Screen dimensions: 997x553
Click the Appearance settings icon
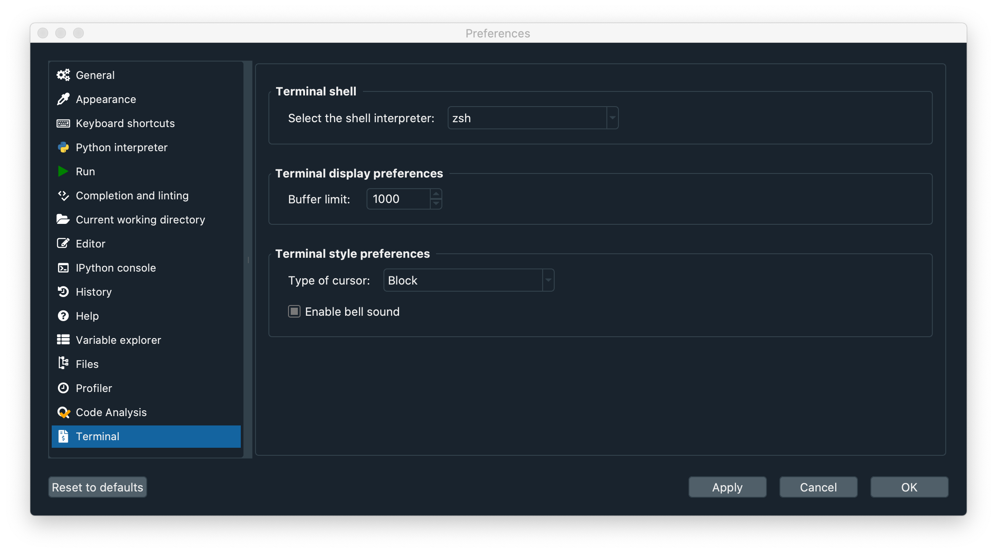(63, 99)
